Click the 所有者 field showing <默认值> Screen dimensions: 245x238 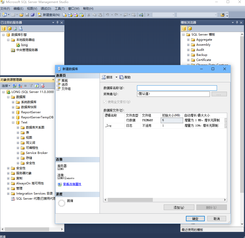click(173, 94)
